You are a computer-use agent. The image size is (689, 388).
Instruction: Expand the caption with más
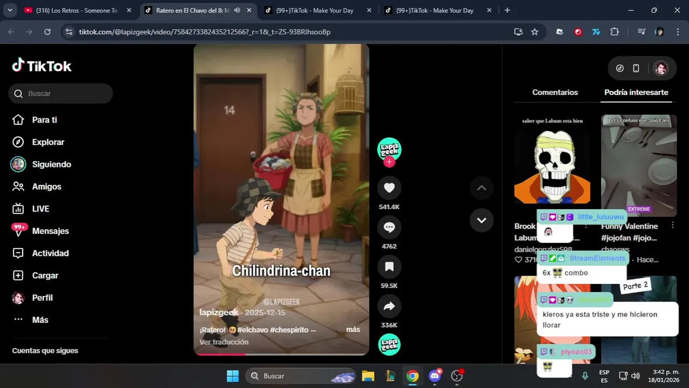[353, 329]
